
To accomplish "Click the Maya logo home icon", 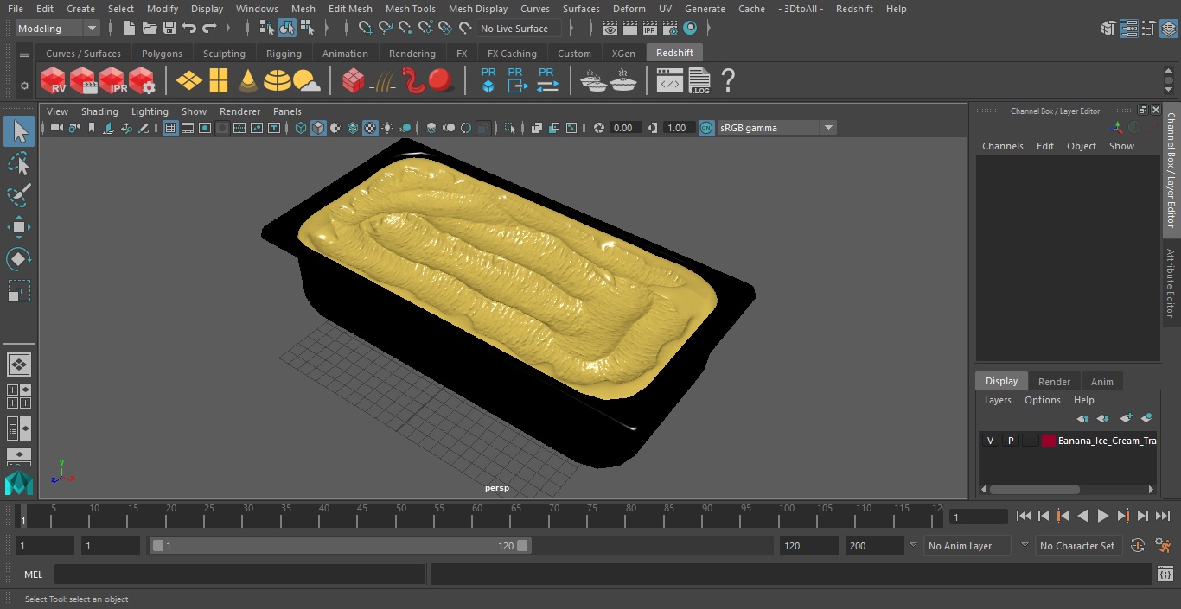I will point(18,483).
